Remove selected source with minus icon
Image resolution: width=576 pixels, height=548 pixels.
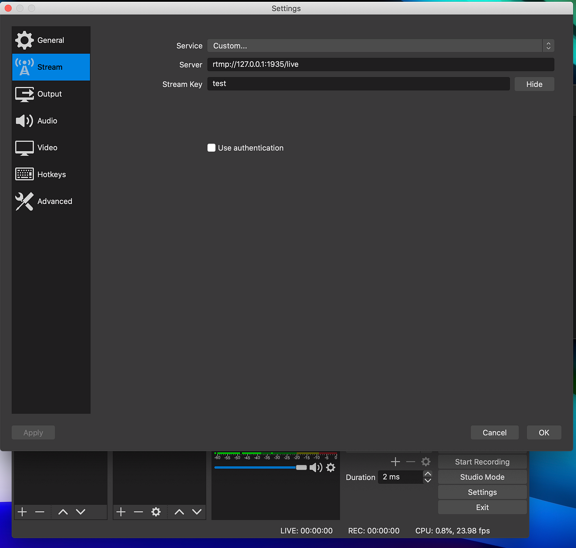(138, 512)
